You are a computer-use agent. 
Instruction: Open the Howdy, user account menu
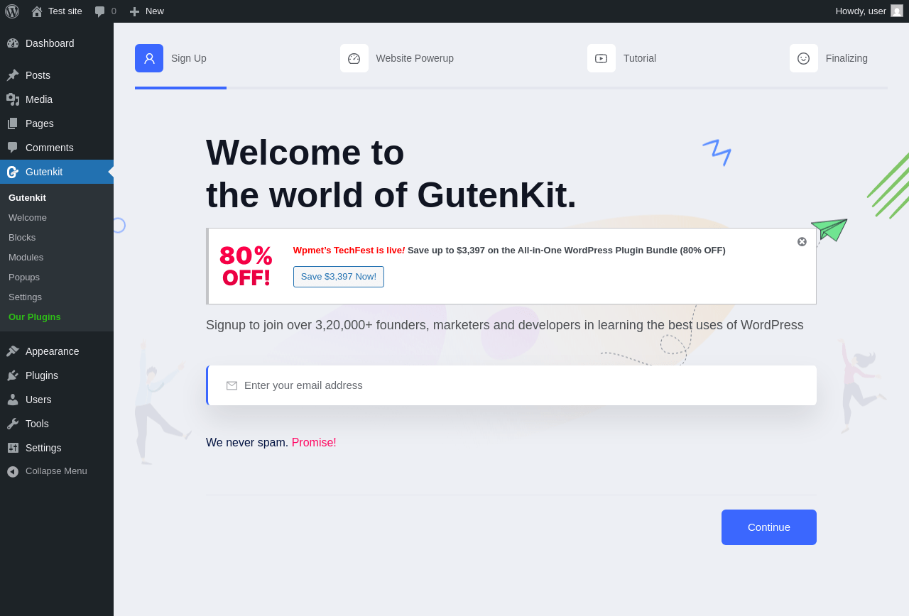tap(869, 11)
